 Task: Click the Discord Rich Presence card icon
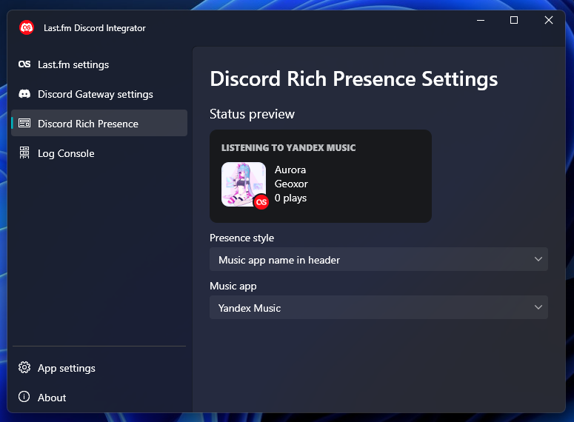[24, 124]
